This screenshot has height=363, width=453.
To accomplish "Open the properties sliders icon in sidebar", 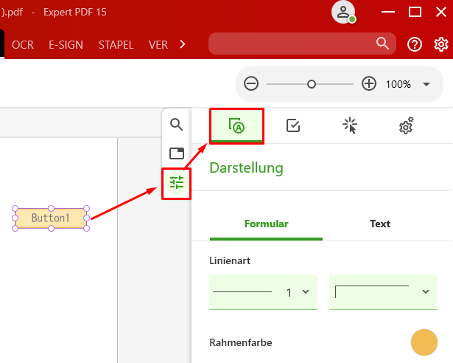I will (177, 183).
